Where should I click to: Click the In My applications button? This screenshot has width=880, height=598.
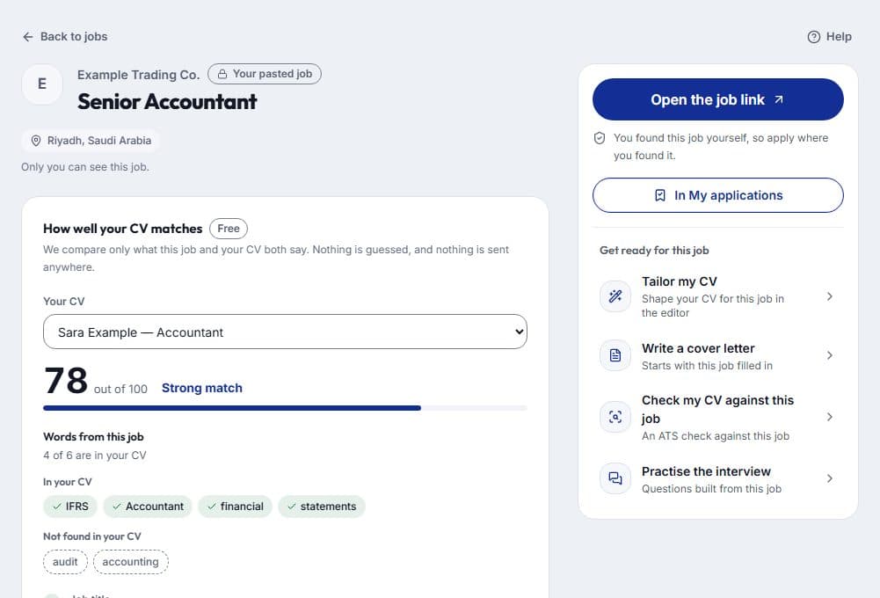coord(718,195)
